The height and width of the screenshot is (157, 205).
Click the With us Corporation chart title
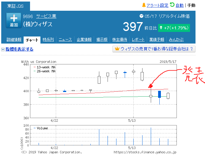point(39,62)
